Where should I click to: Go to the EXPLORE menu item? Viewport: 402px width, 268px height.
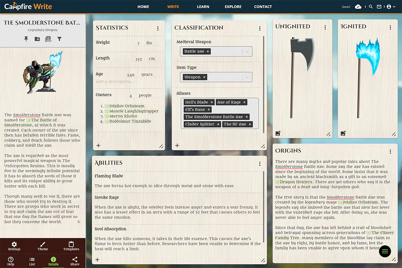[x=233, y=6]
